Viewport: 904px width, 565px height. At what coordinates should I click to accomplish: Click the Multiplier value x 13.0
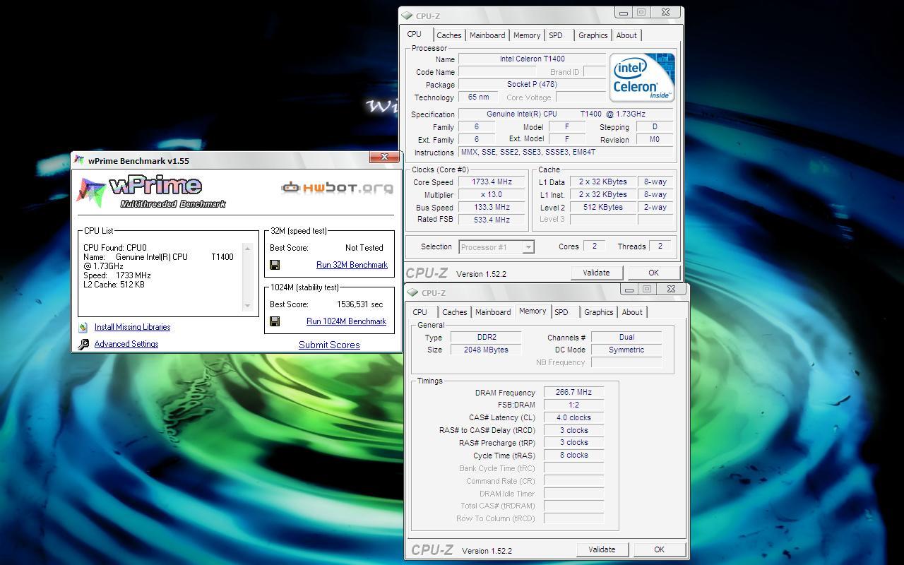(492, 195)
